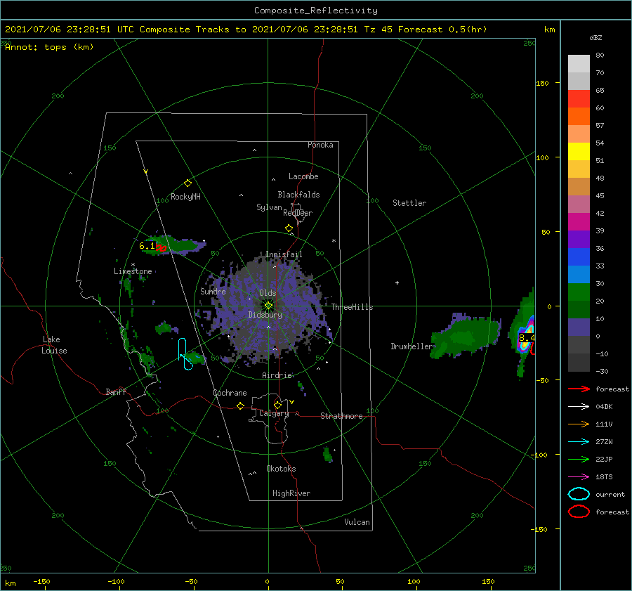The image size is (632, 591).
Task: Click the white plus marker east of ThreeHills
Action: pyautogui.click(x=397, y=282)
